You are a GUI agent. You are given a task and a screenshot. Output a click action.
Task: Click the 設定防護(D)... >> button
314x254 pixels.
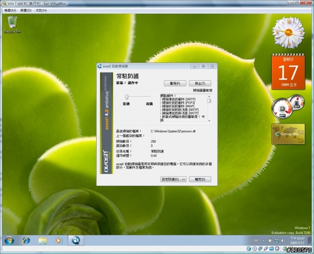(x=173, y=179)
